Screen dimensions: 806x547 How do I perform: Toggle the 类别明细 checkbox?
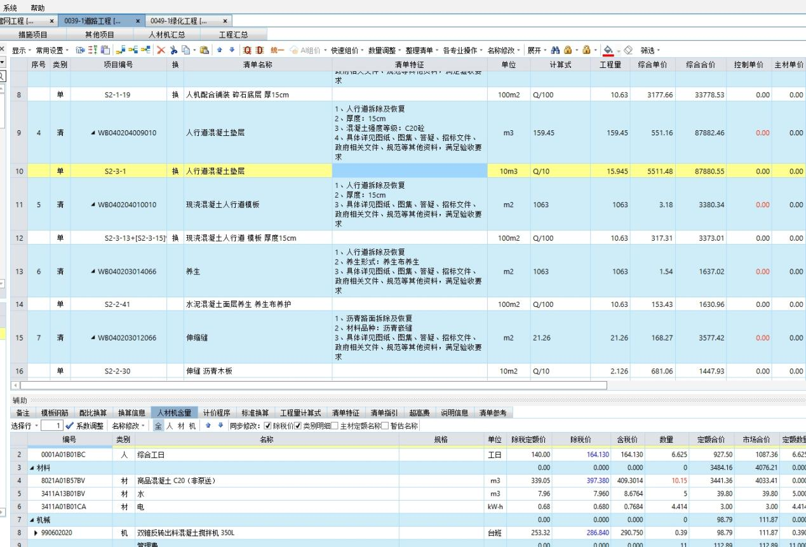click(x=298, y=426)
